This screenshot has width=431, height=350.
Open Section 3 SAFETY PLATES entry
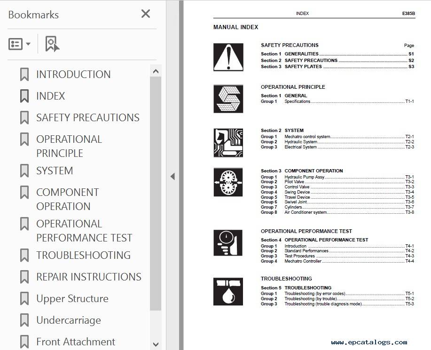(x=337, y=67)
